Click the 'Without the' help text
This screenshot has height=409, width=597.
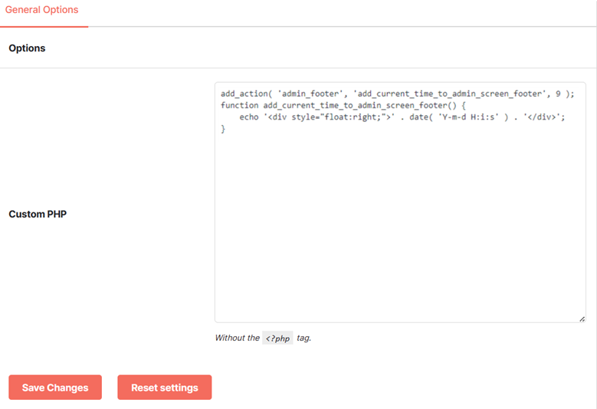click(x=238, y=338)
